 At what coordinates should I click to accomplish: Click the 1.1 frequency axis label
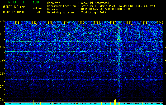click(x=2, y=34)
